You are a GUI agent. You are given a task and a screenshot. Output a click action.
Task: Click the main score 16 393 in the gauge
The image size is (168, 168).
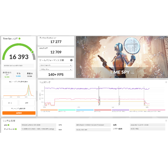tap(19, 57)
